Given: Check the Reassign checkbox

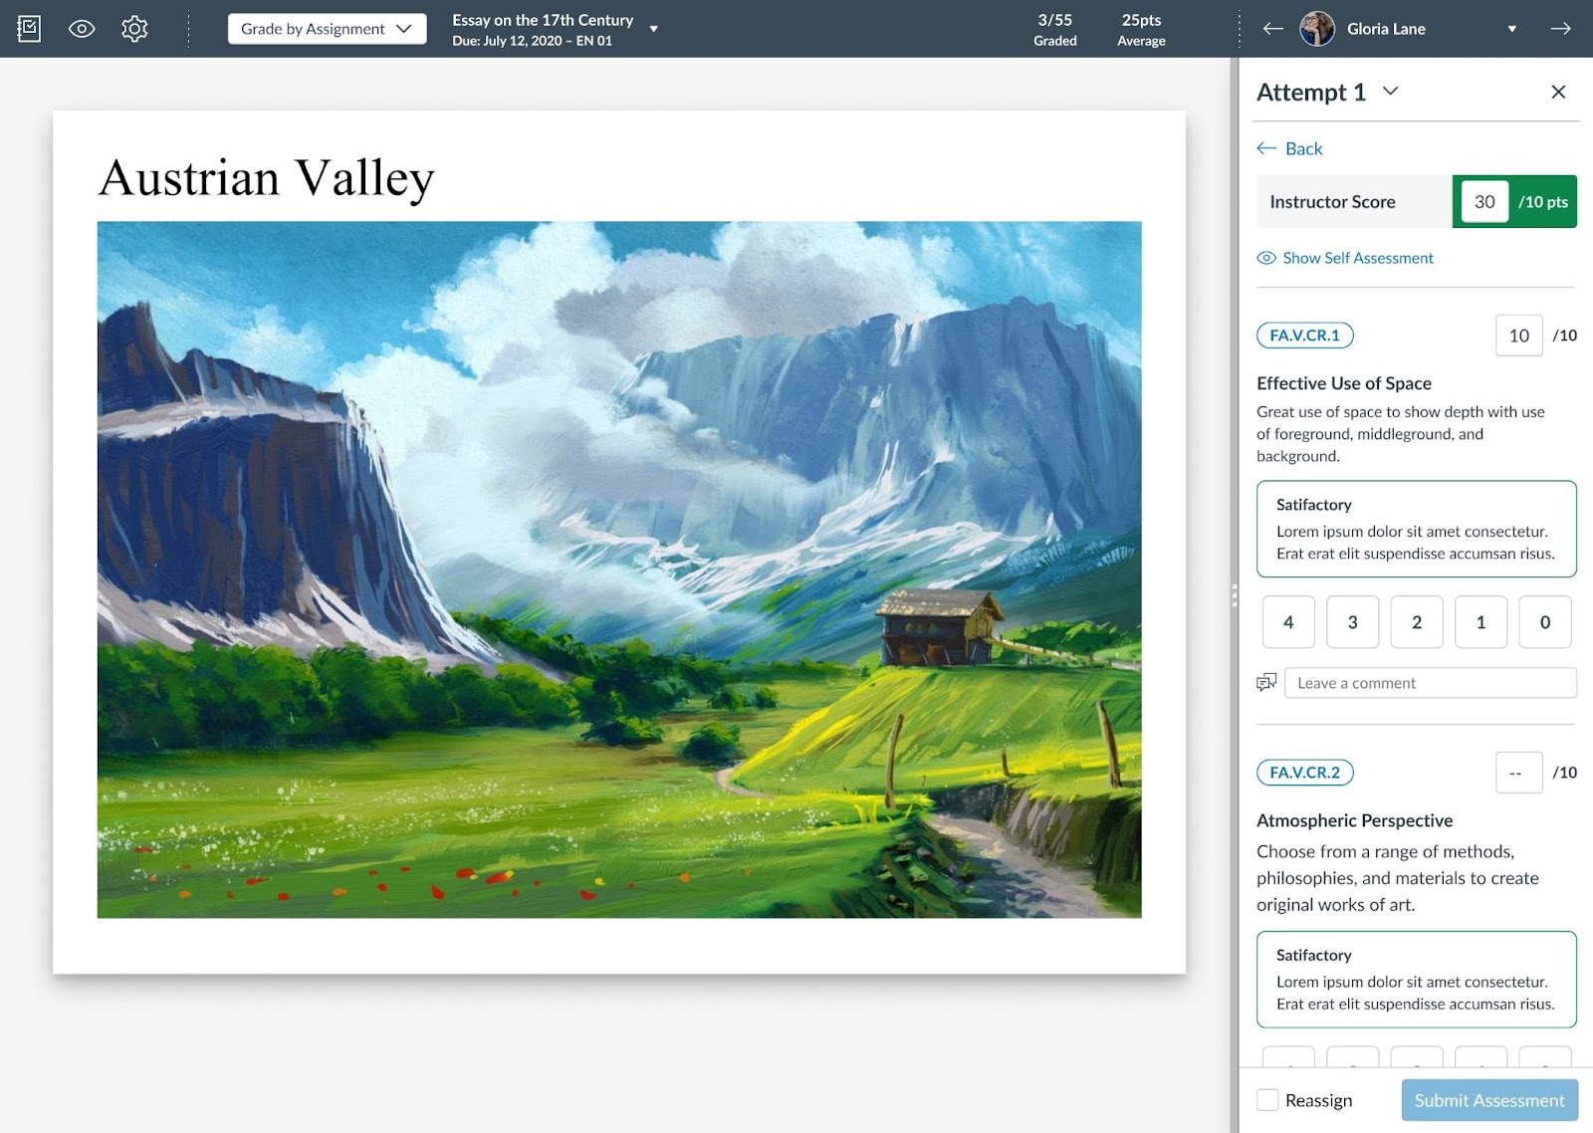Looking at the screenshot, I should [1267, 1100].
